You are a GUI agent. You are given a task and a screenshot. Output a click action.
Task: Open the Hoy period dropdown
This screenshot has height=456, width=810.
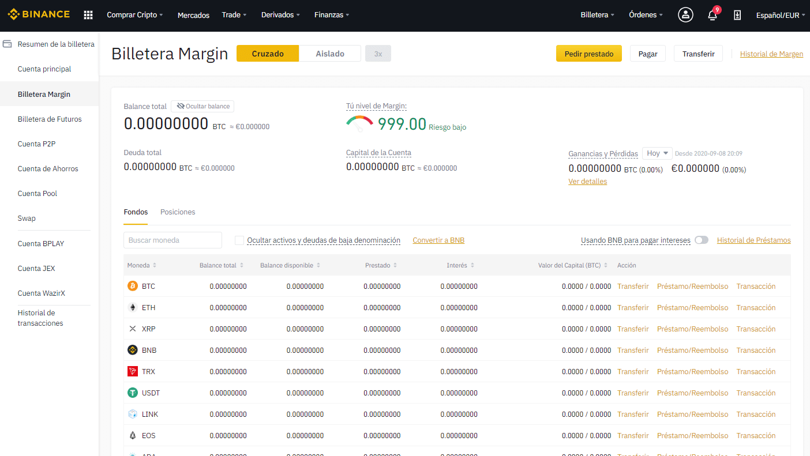click(x=657, y=153)
